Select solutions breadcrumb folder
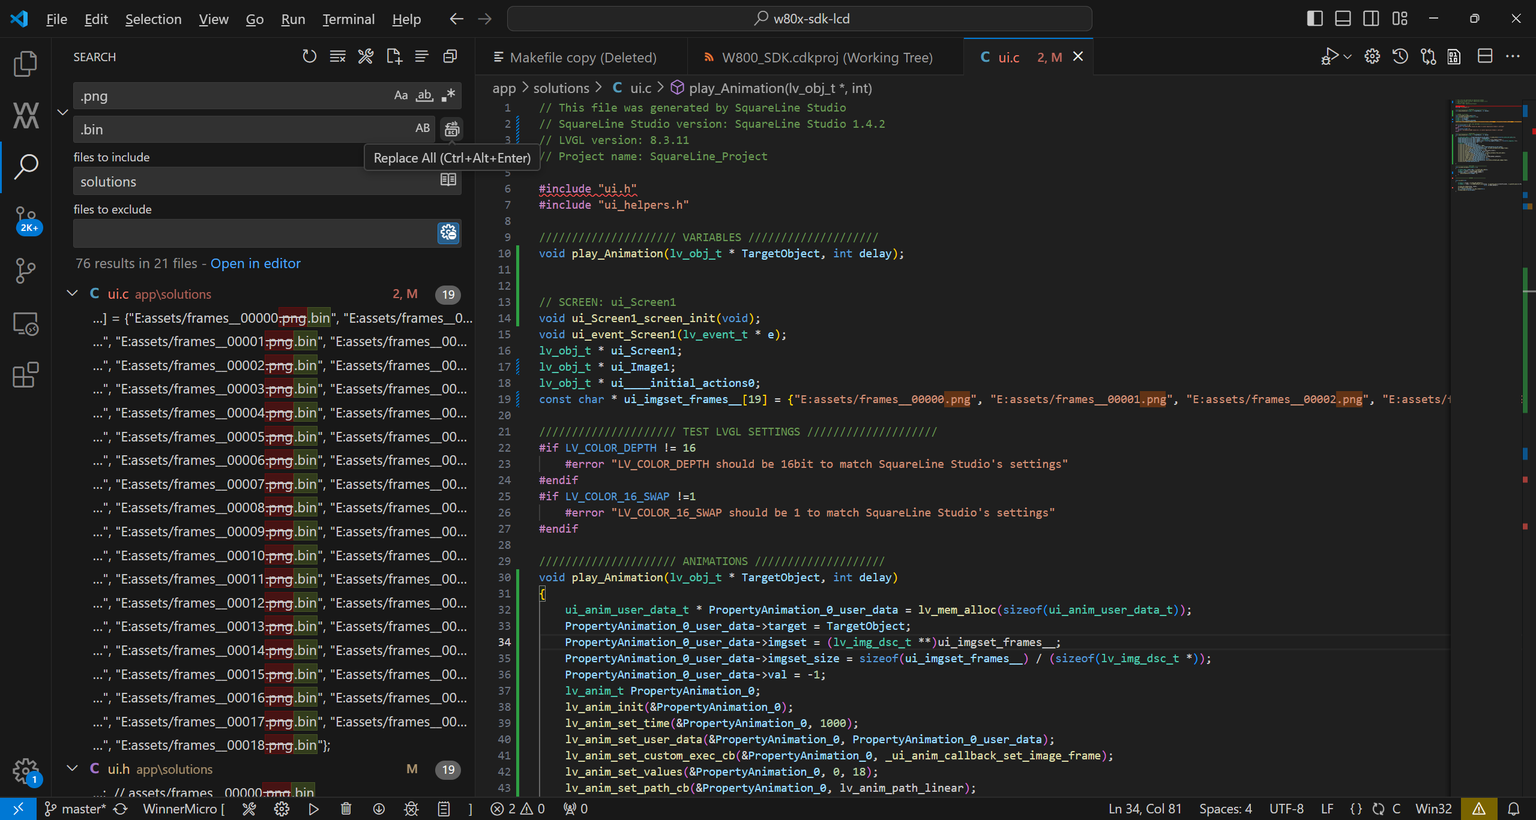The height and width of the screenshot is (820, 1536). pos(561,88)
